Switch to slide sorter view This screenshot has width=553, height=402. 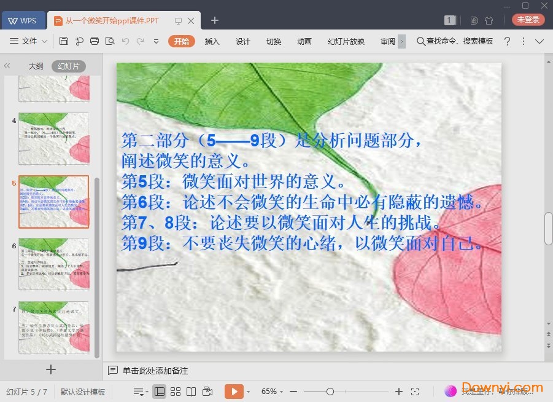[x=176, y=392]
